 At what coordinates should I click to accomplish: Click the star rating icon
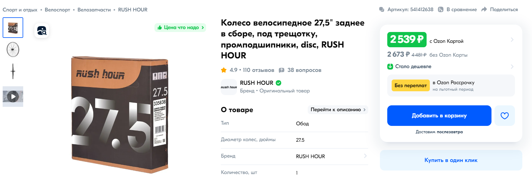tap(224, 70)
